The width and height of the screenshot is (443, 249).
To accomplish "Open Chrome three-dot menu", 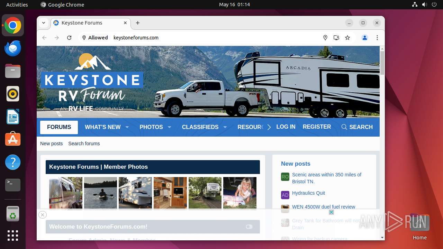I will (377, 38).
